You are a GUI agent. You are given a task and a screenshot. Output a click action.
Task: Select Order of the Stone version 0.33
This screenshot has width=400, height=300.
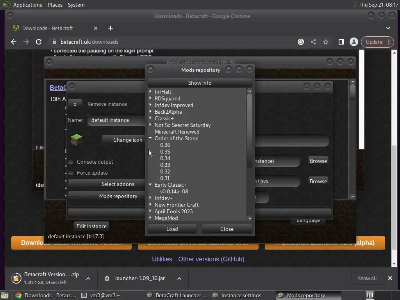(x=165, y=165)
